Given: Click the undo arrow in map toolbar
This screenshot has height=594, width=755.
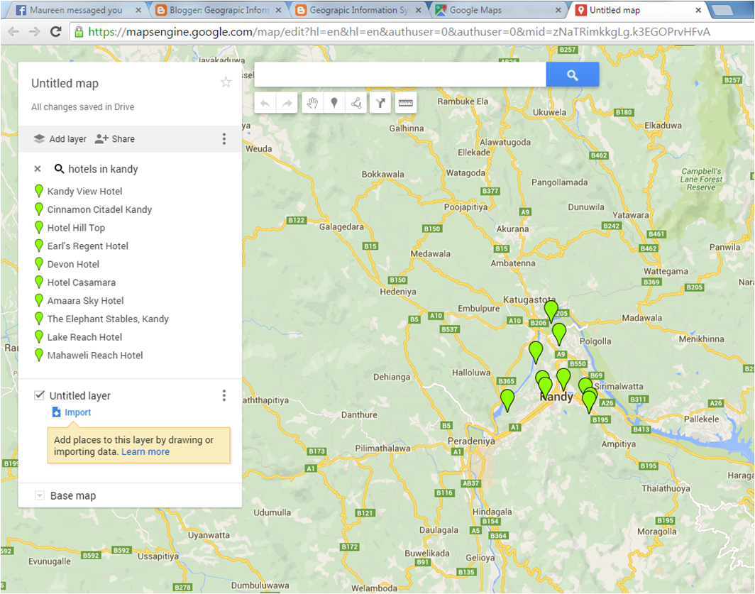Looking at the screenshot, I should (265, 103).
